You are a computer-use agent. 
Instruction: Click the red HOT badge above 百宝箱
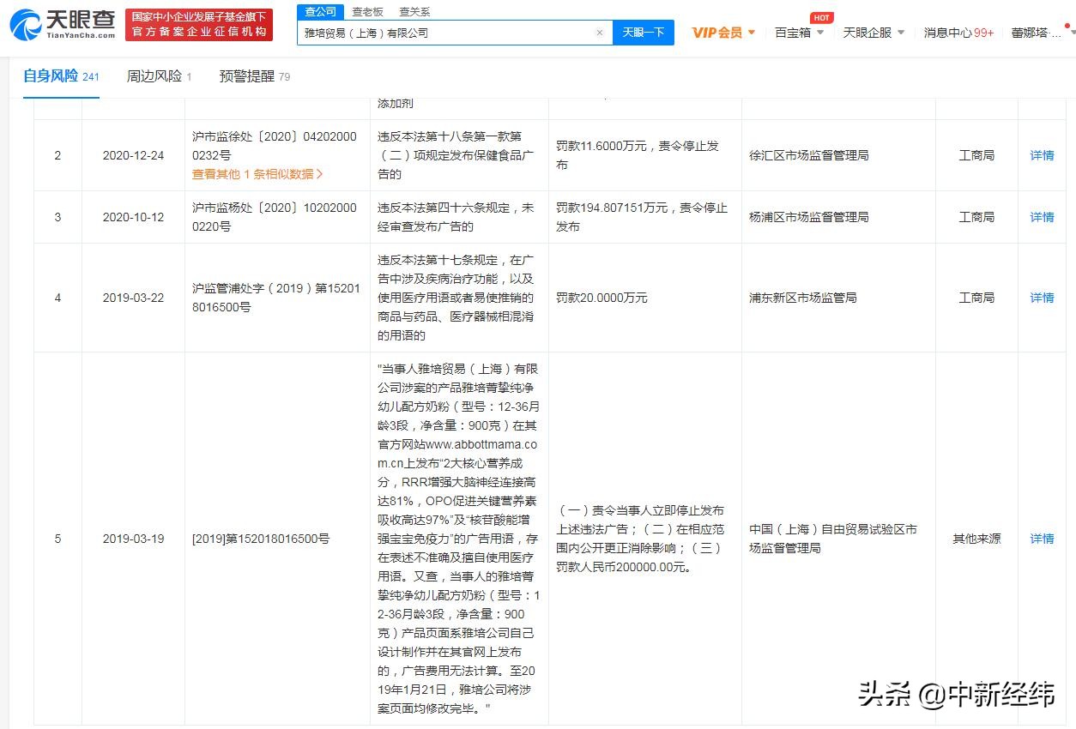[x=821, y=18]
